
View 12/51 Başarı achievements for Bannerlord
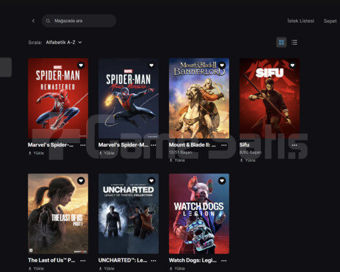click(x=181, y=152)
